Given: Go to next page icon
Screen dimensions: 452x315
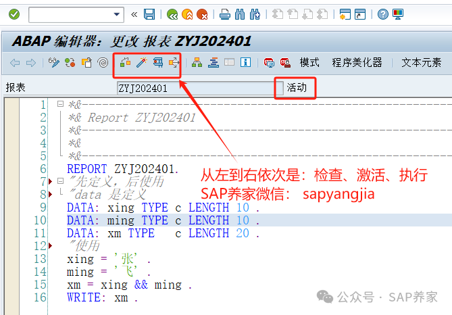Looking at the screenshot, I should 307,14.
